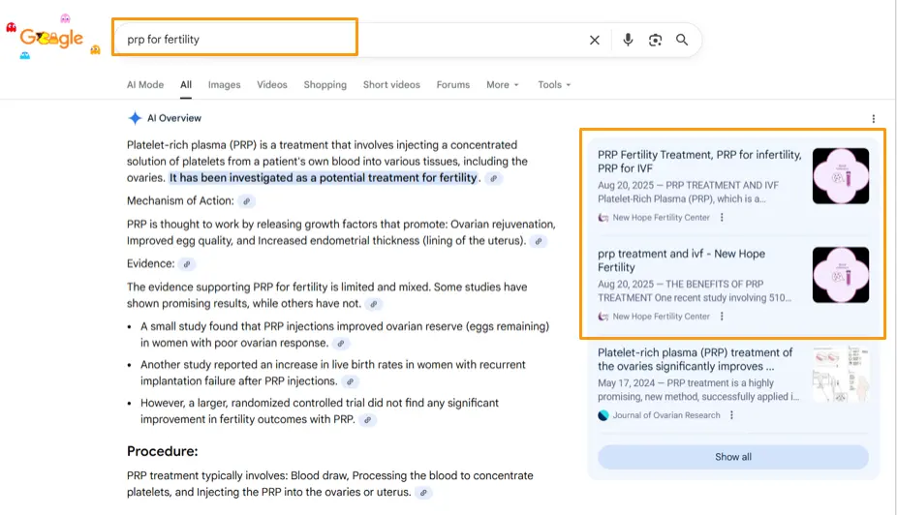Open the Forums results tab

(452, 85)
